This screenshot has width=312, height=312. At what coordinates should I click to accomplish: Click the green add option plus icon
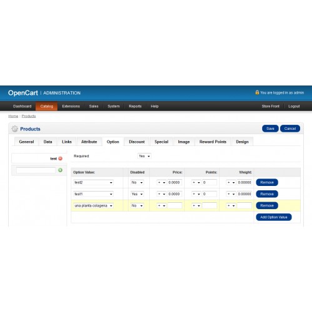(61, 170)
